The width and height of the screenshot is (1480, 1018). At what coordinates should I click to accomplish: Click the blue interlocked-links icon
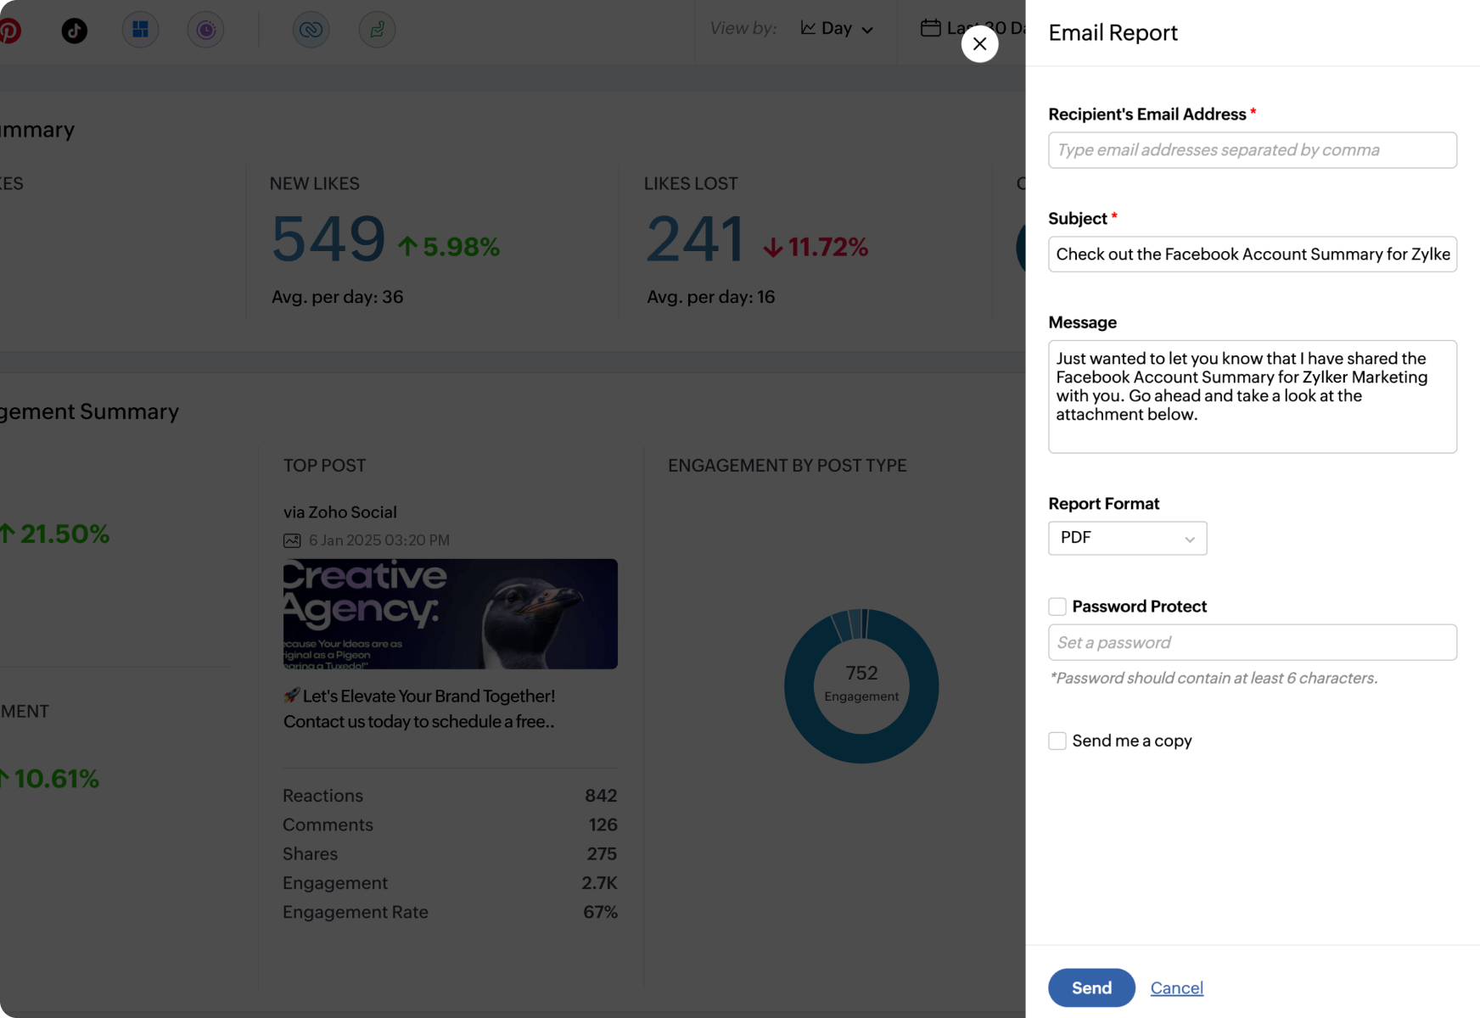(x=311, y=31)
